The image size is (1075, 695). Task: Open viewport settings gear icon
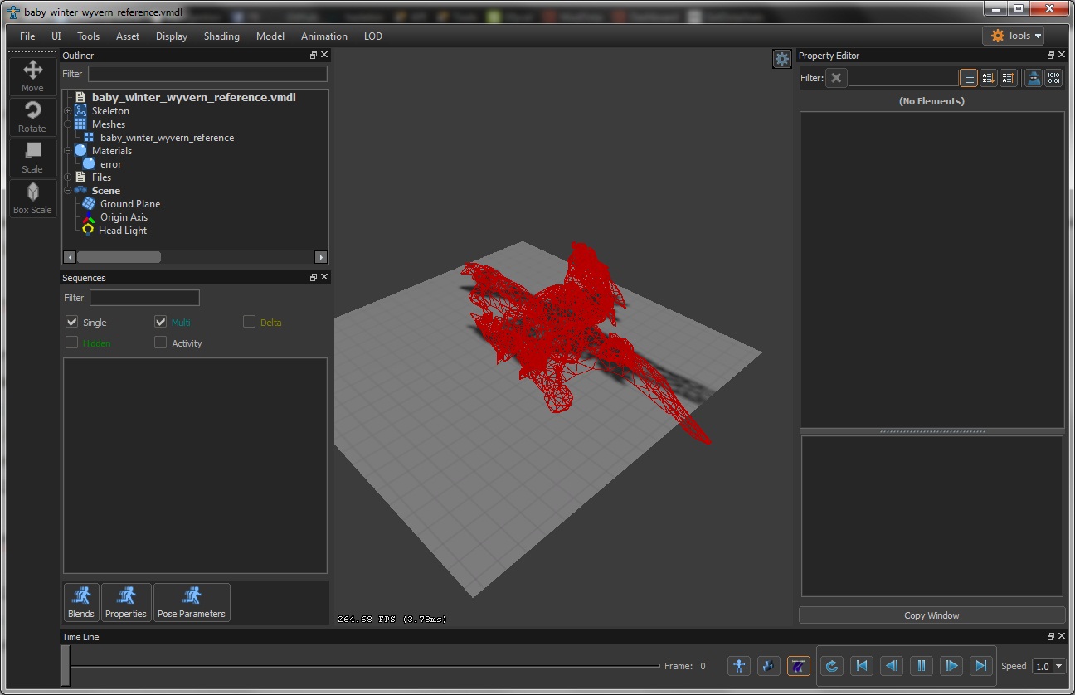[781, 59]
